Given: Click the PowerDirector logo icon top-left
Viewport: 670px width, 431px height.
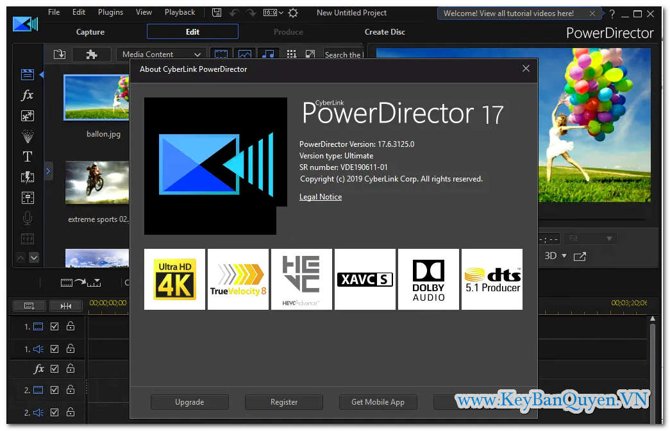Looking at the screenshot, I should click(x=25, y=24).
